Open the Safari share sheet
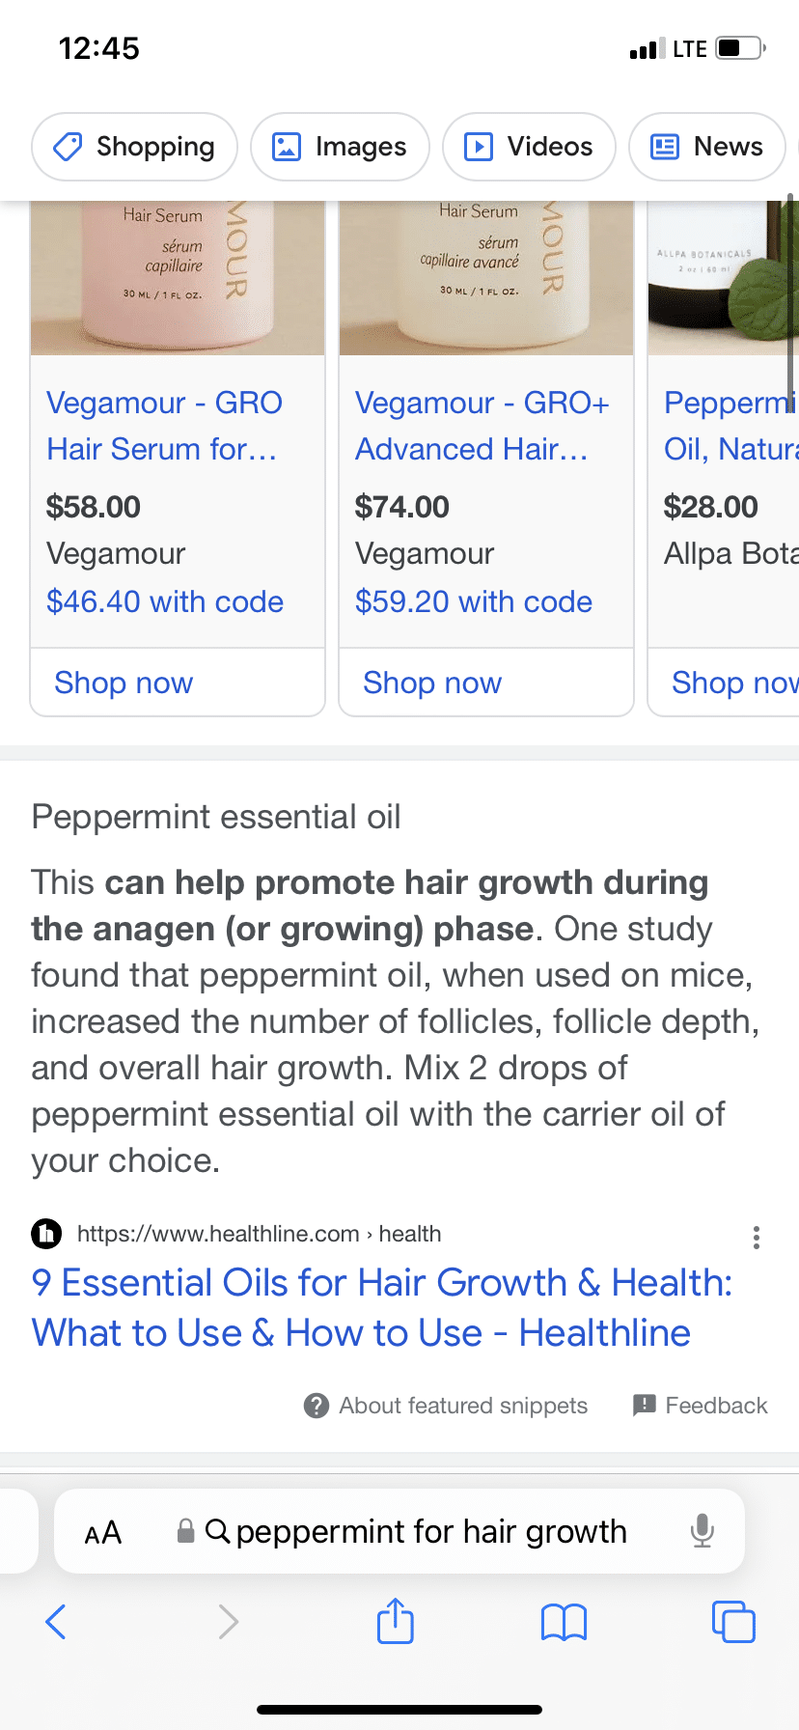799x1730 pixels. (x=396, y=1620)
